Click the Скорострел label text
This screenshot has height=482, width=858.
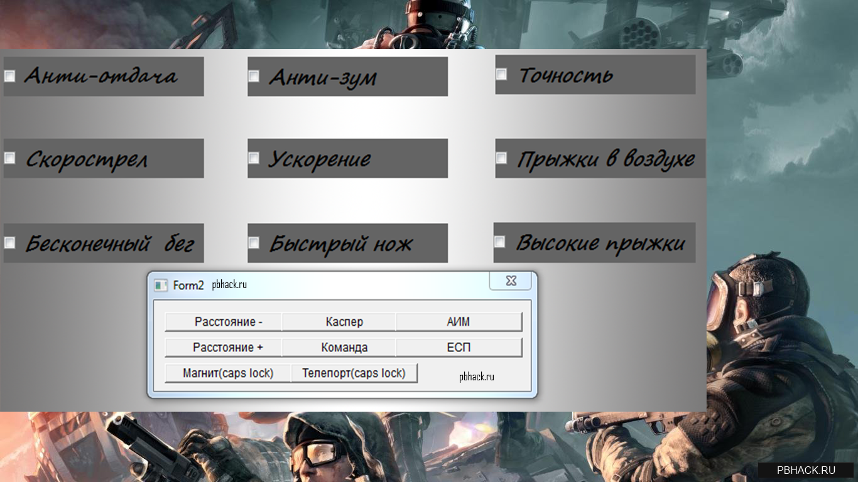(87, 159)
